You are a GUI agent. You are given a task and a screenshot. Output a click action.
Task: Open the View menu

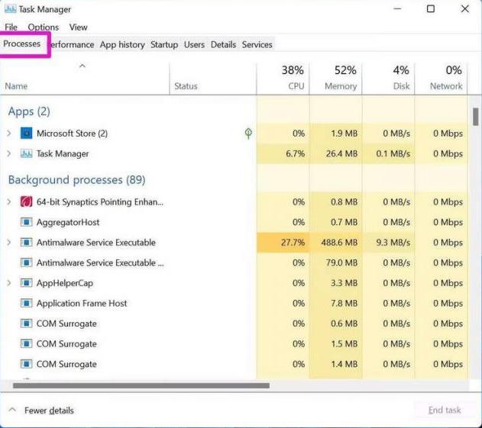(78, 27)
